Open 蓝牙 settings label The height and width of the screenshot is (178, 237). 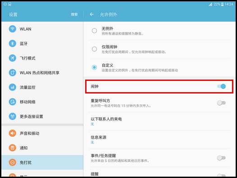point(23,44)
